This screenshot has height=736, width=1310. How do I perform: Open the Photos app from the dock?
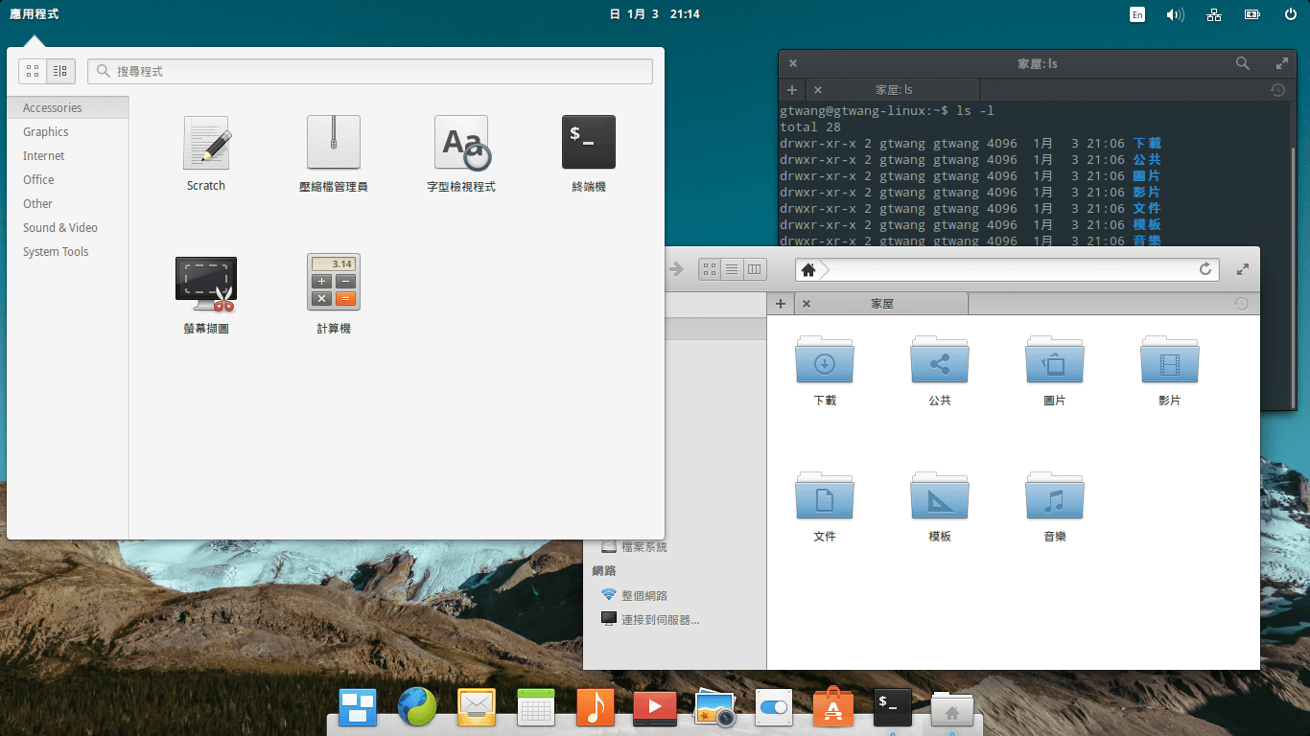[x=713, y=707]
